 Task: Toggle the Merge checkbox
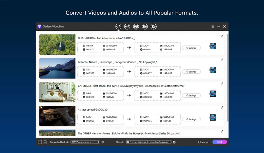click(x=199, y=142)
